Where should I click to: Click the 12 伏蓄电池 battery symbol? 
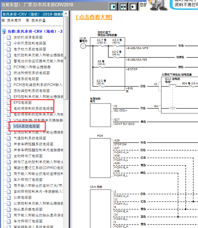point(83,46)
